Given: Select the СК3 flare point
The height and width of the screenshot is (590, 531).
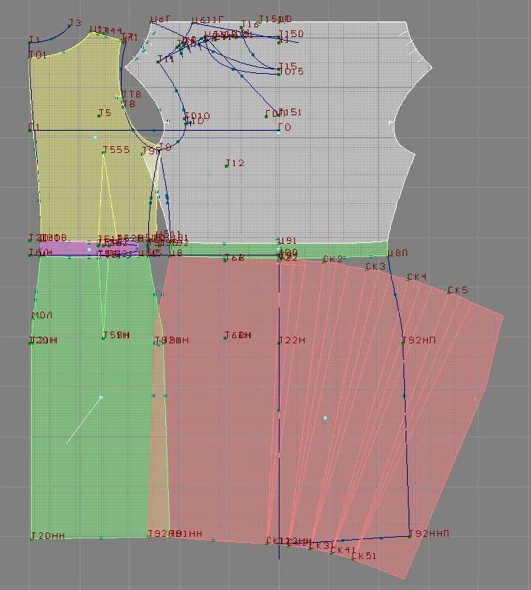Looking at the screenshot, I should 367,269.
